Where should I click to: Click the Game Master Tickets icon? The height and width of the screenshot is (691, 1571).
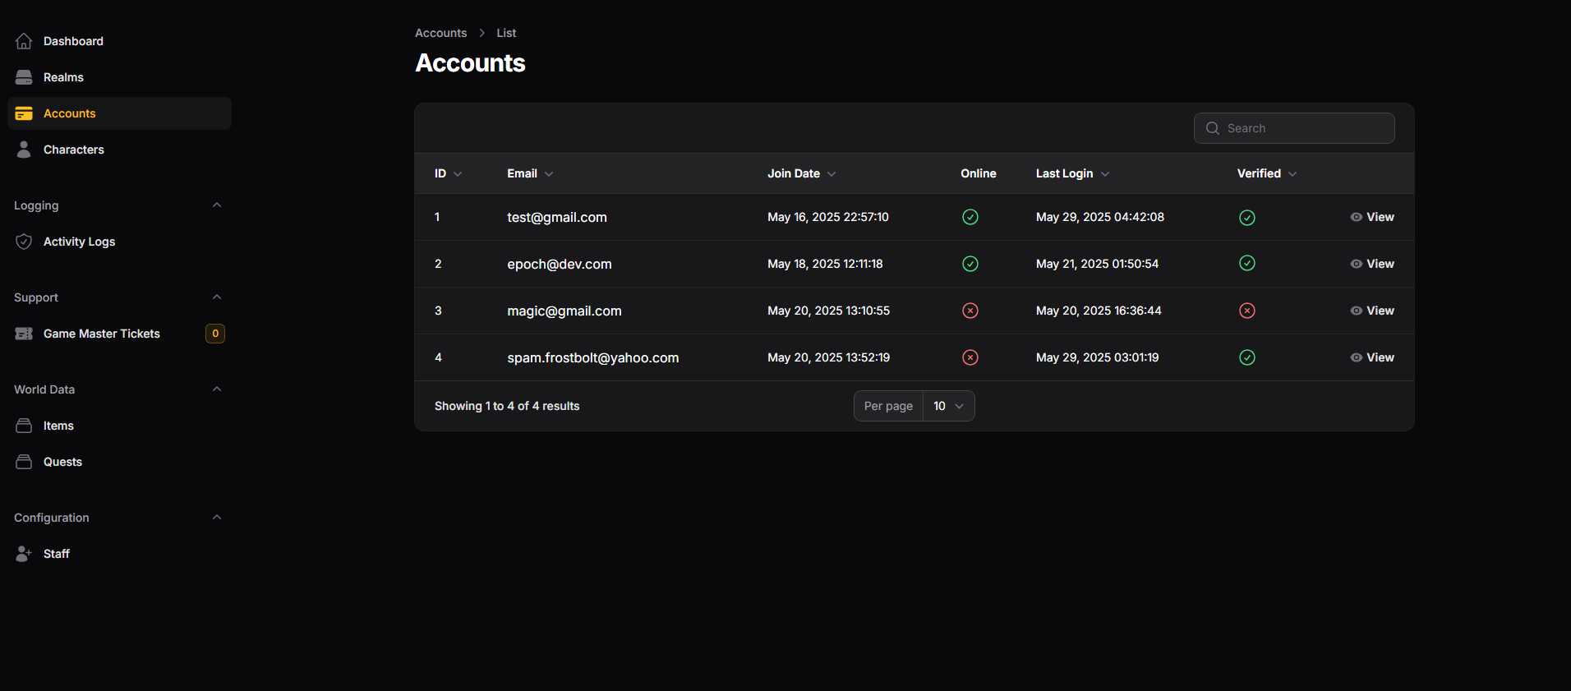pyautogui.click(x=24, y=334)
